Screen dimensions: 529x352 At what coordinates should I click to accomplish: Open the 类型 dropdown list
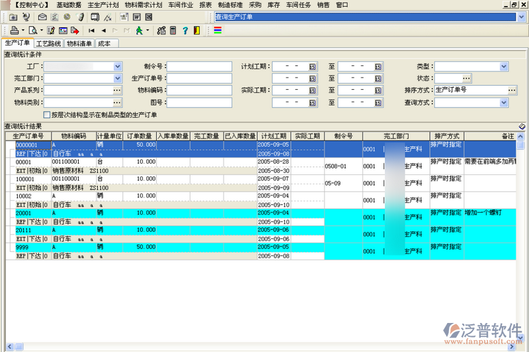[x=504, y=67]
